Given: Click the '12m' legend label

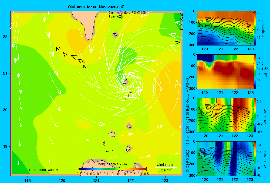Looking at the screenshot, I should click(x=112, y=16).
